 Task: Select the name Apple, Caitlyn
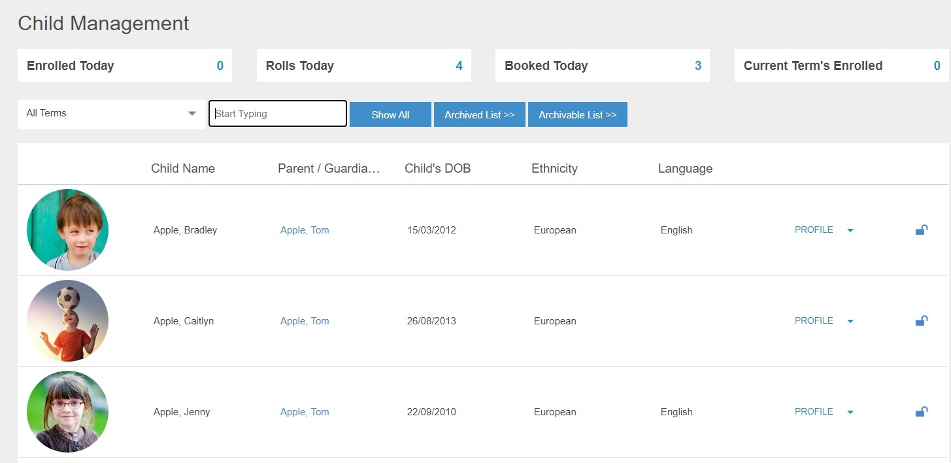(x=184, y=321)
